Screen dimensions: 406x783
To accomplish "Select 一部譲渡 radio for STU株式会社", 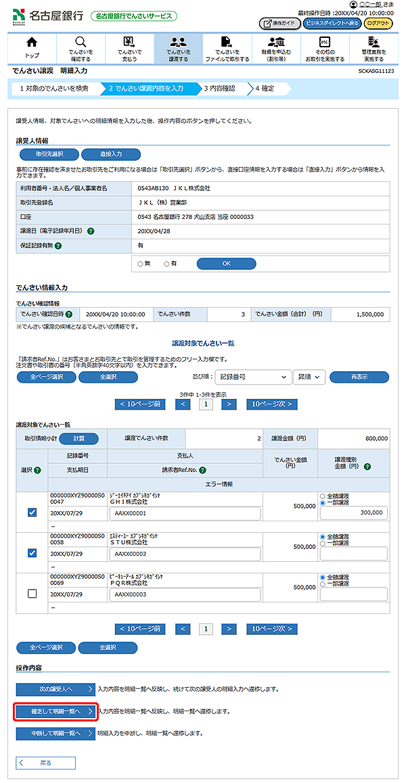I will coord(322,542).
